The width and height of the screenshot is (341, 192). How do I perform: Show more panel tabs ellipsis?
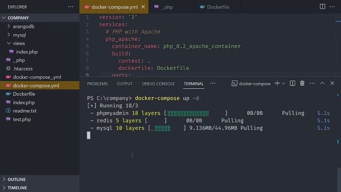tap(213, 83)
